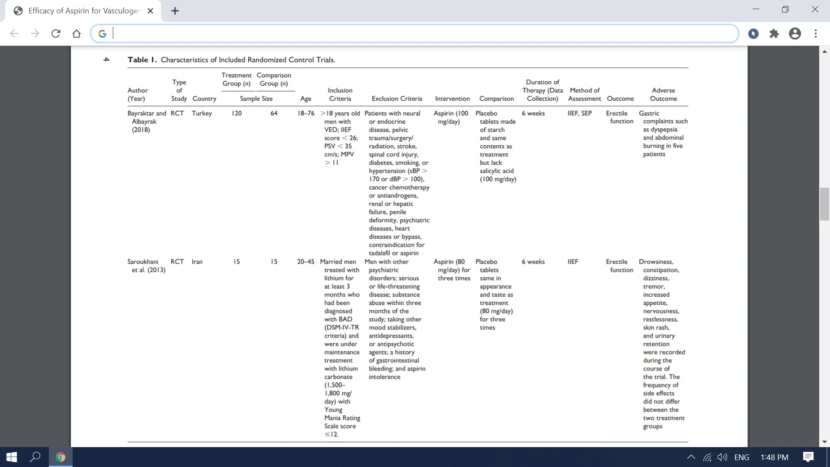Click the Intervention column header

tap(452, 99)
